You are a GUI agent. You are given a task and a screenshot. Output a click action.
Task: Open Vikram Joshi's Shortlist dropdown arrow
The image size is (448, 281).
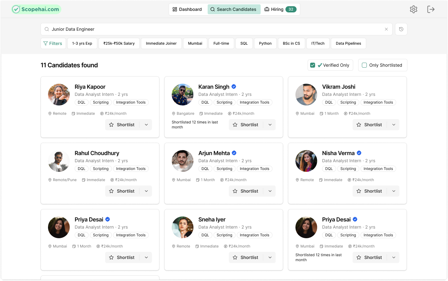point(393,125)
